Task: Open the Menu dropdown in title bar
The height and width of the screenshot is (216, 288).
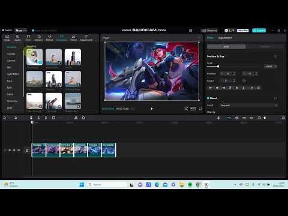Action: click(x=21, y=31)
